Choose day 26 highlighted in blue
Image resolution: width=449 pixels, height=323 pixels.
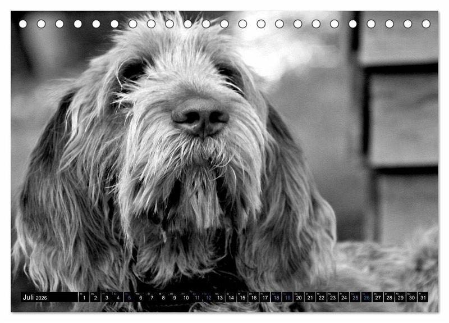tap(366, 298)
